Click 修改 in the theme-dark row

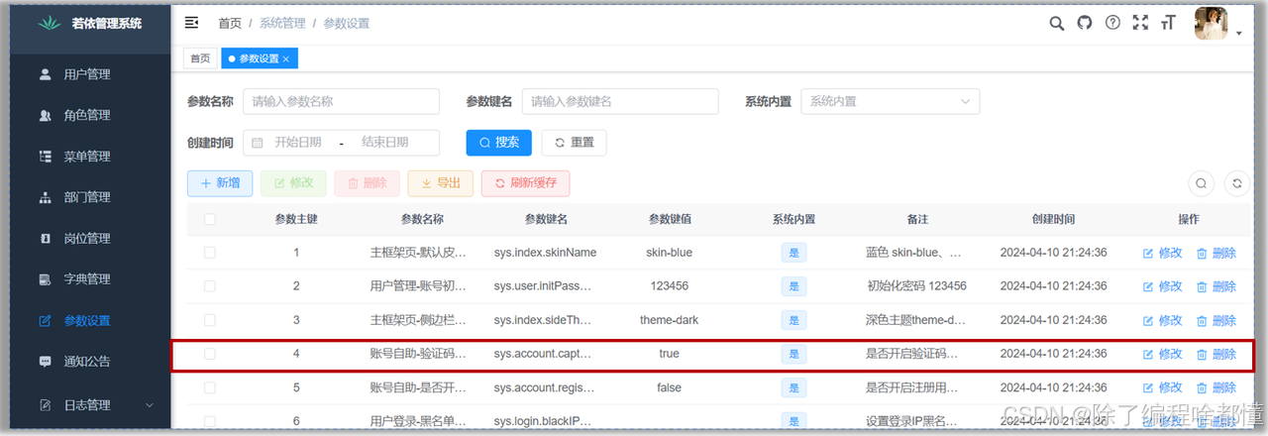click(1163, 320)
